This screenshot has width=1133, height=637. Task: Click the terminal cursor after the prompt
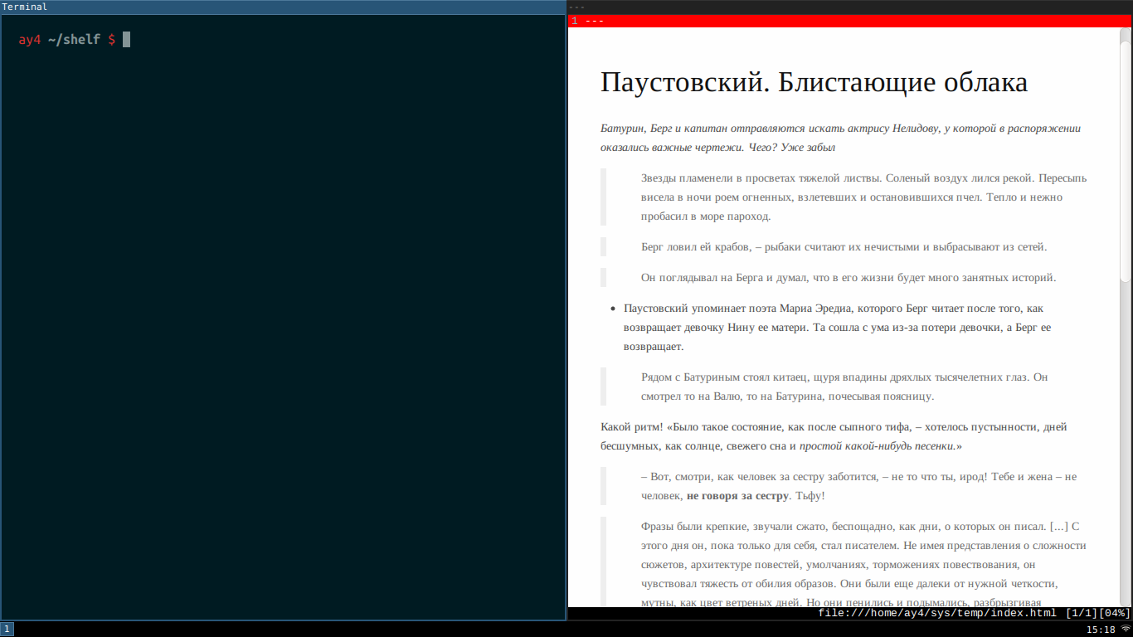point(126,40)
